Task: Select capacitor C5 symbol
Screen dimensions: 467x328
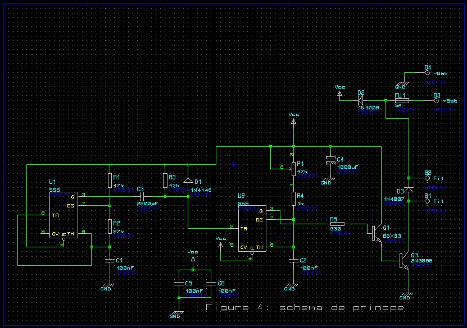Action: click(179, 284)
